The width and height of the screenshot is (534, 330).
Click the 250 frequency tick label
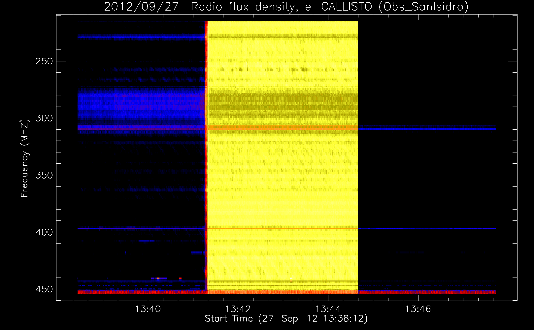click(44, 61)
